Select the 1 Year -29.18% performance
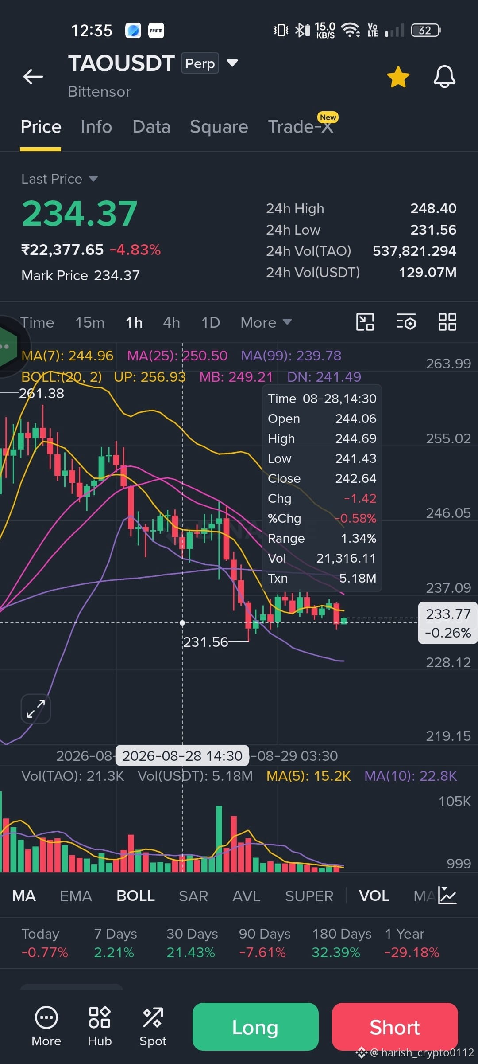478x1064 pixels. 412,943
